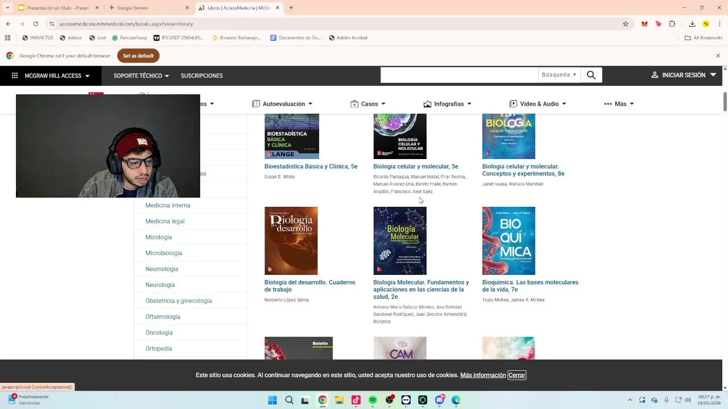Expand the Autoevaluación dropdown arrow
The width and height of the screenshot is (728, 409).
(310, 104)
